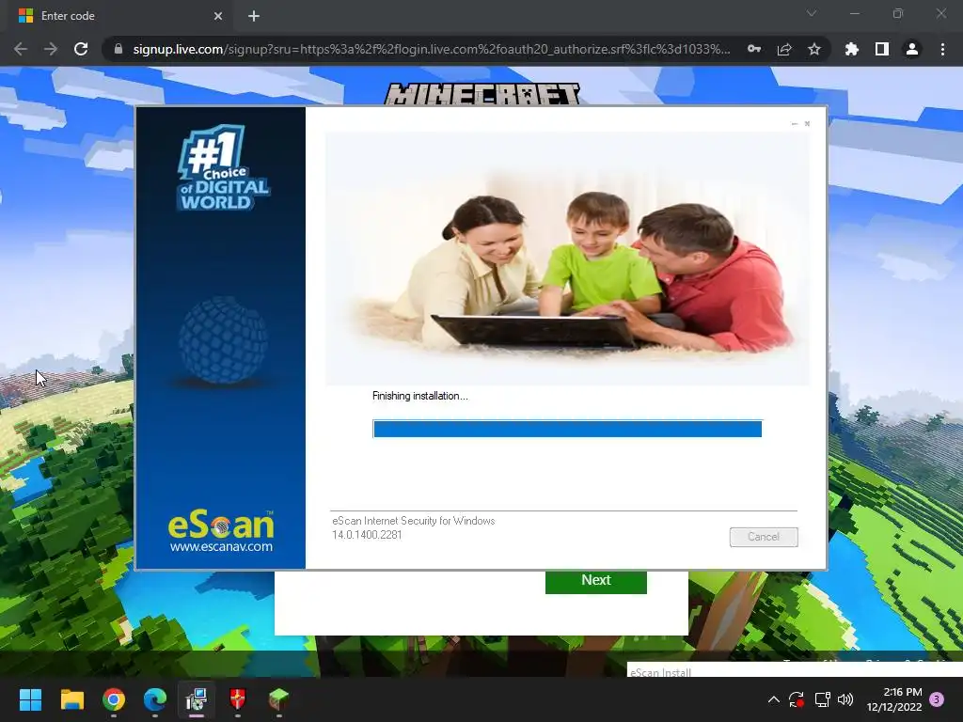Open the clock showing 2:16 PM
This screenshot has width=963, height=722.
coord(894,699)
